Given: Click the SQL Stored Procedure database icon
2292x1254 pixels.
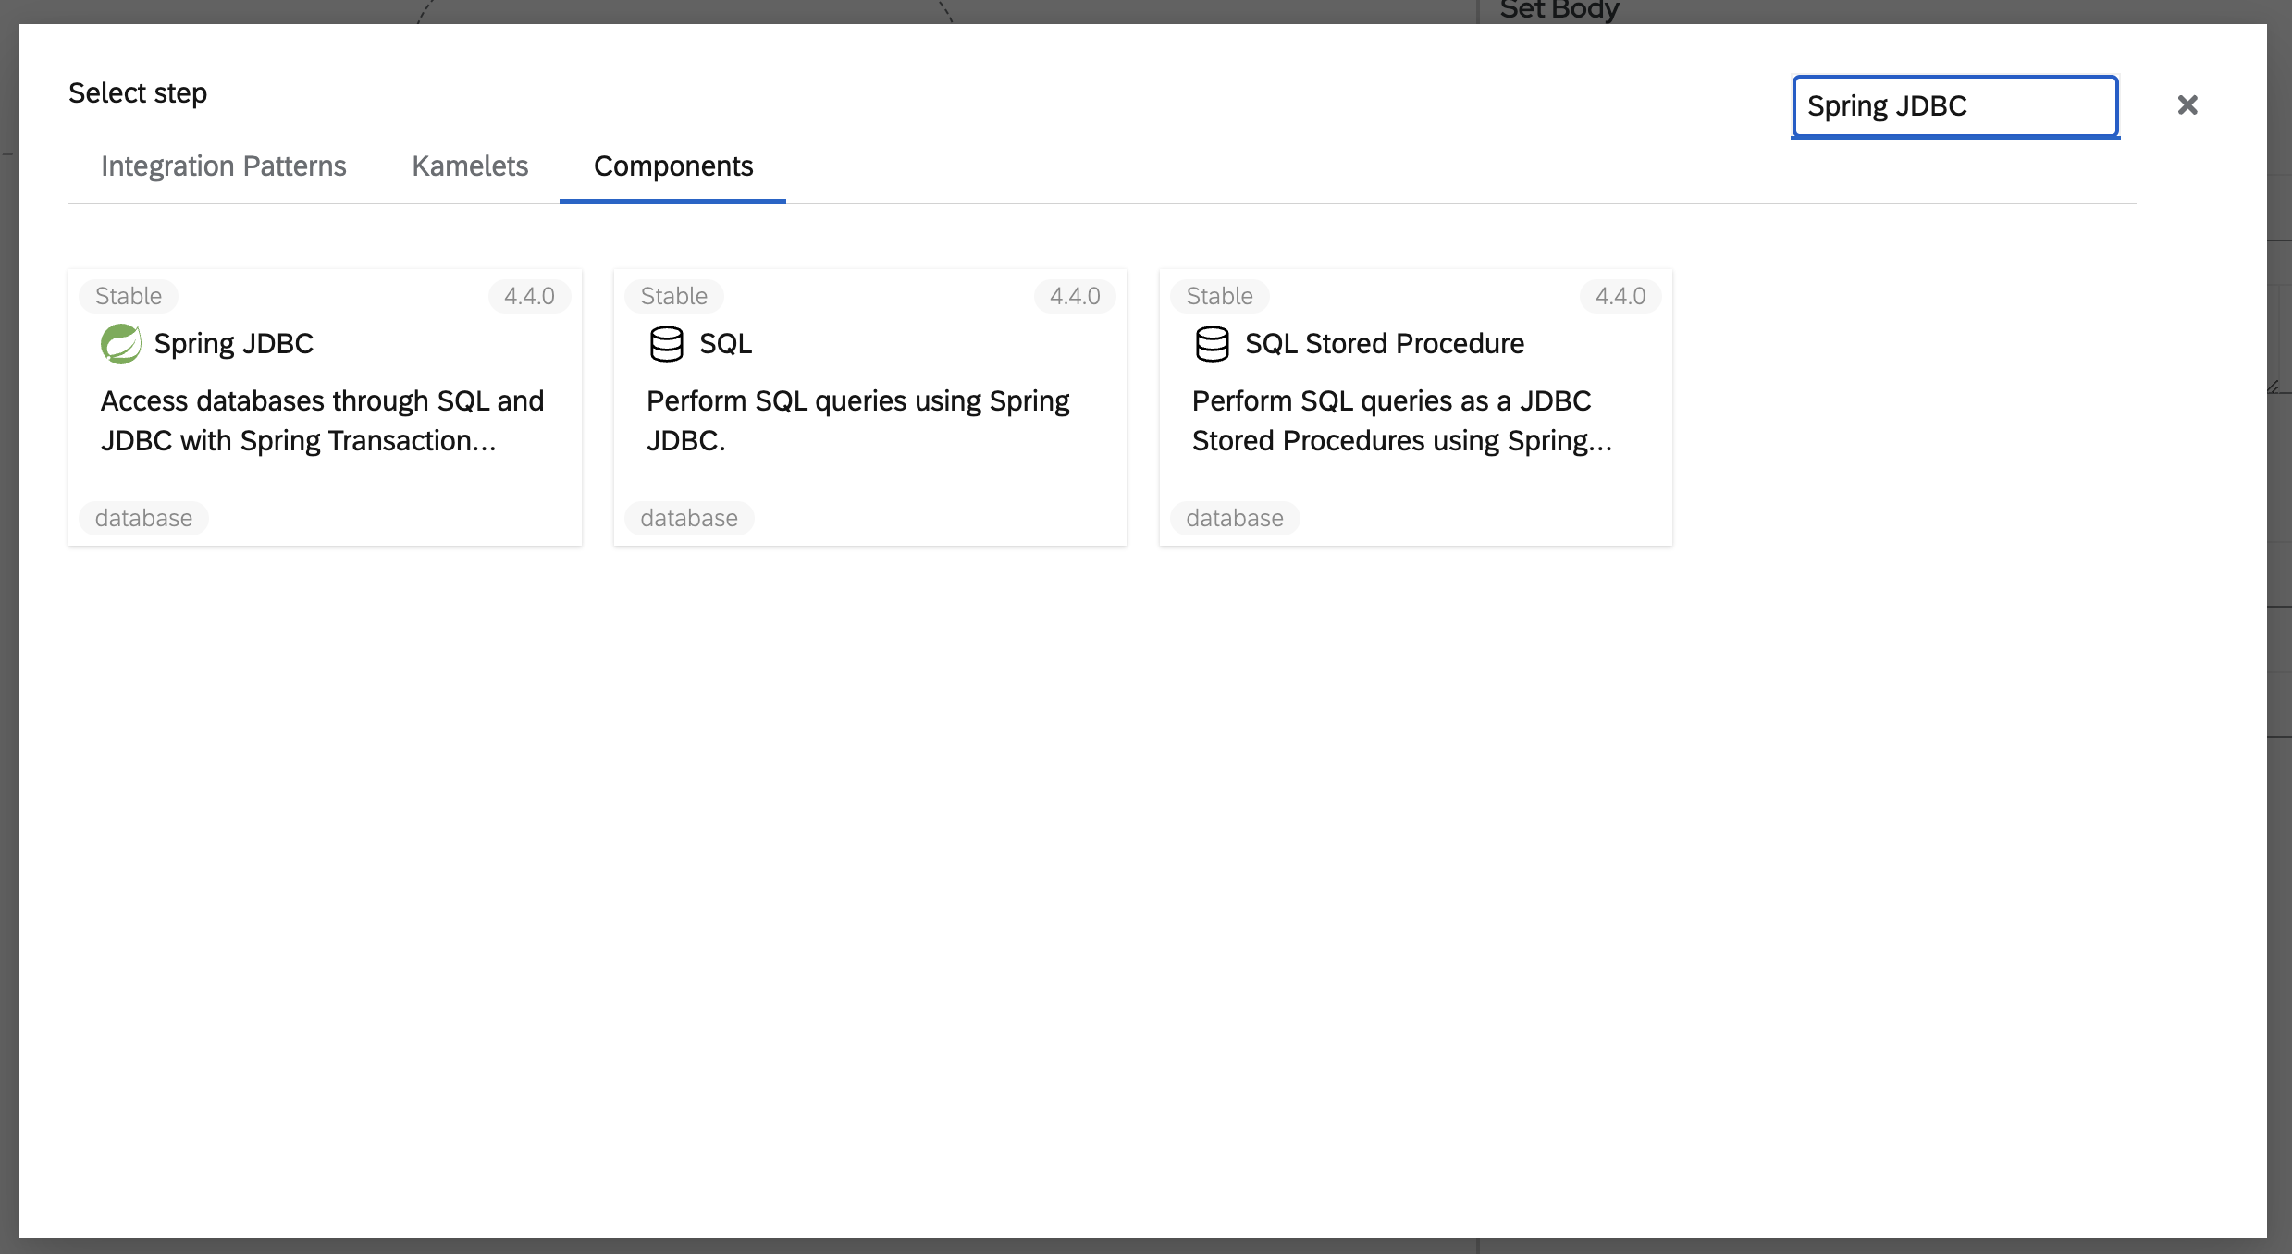Looking at the screenshot, I should click(x=1212, y=344).
